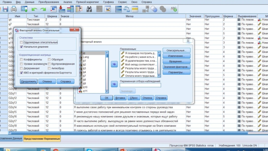268x151 pixels.
Task: Toggle КМО и критерий сферичности Бартлетта
Action: [21, 72]
